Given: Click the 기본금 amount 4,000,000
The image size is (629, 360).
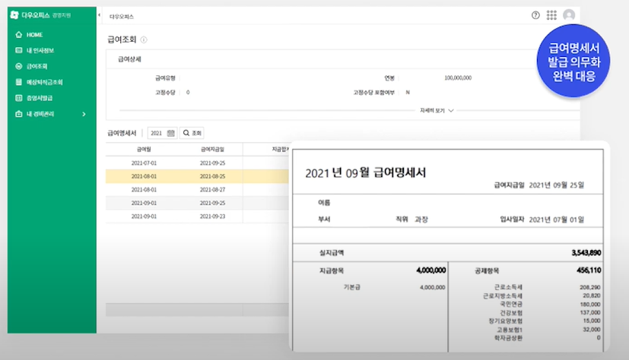Looking at the screenshot, I should [432, 287].
